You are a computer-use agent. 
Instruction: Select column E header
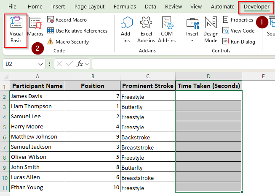click(x=263, y=76)
